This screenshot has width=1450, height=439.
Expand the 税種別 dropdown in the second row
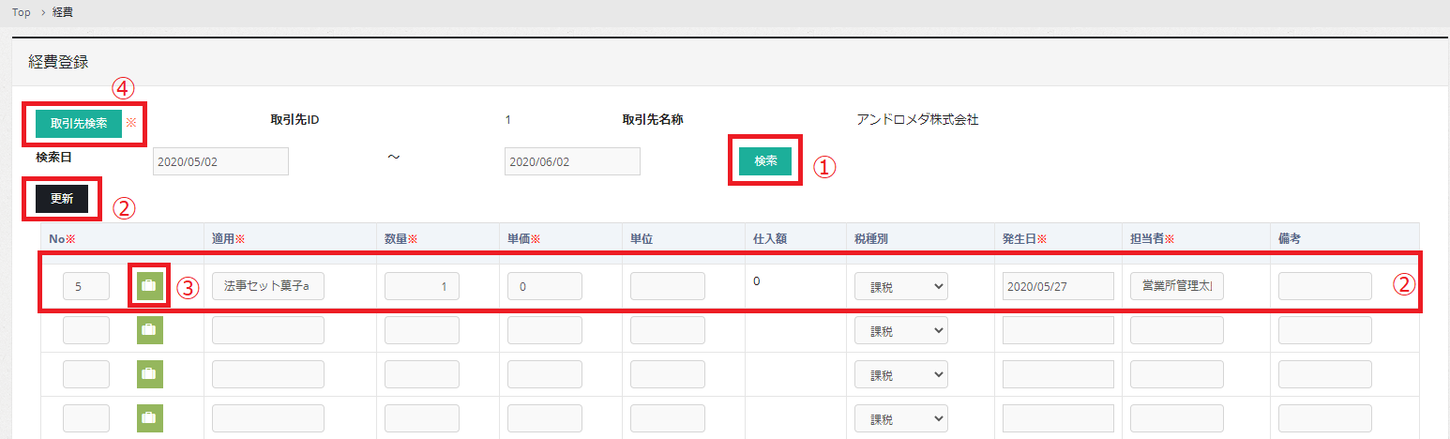point(900,330)
